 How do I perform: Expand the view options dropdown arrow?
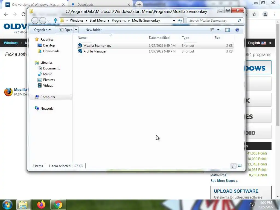(x=218, y=30)
